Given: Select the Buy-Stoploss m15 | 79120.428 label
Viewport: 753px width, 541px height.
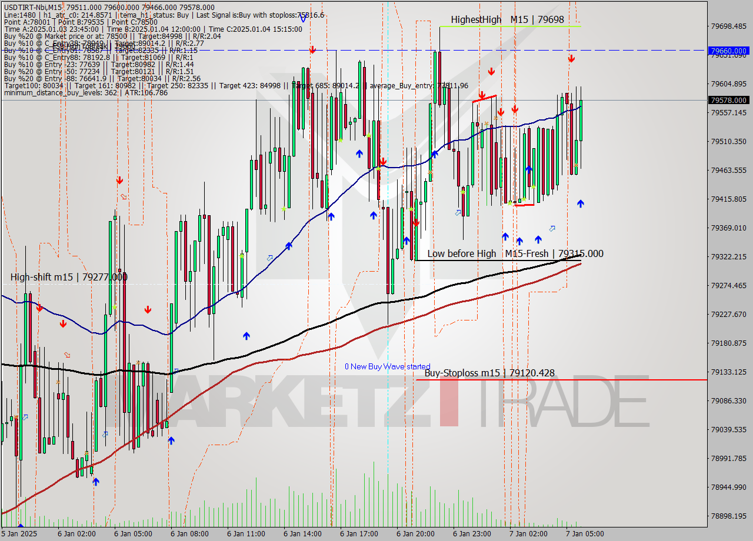Looking at the screenshot, I should click(489, 373).
